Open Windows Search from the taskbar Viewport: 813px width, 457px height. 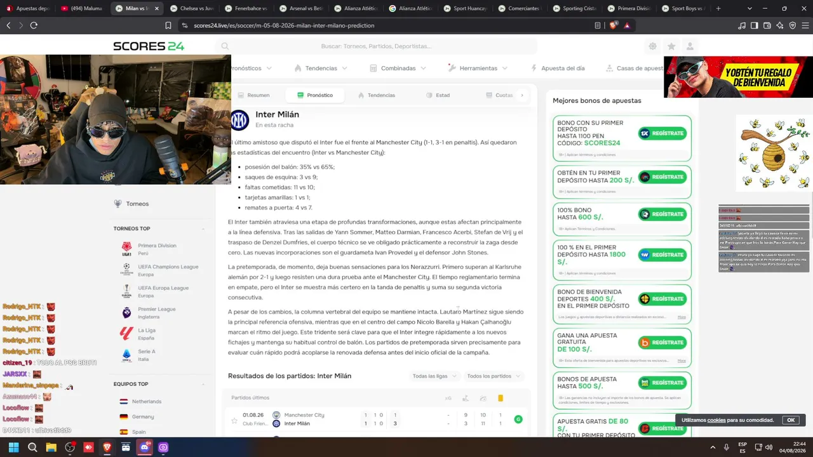click(32, 447)
